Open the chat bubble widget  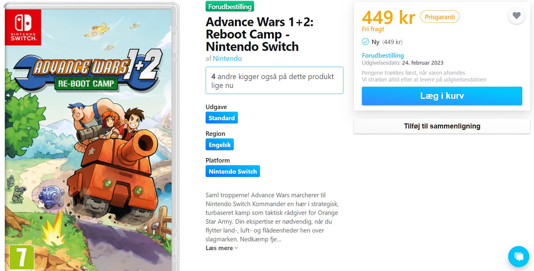coord(519,256)
